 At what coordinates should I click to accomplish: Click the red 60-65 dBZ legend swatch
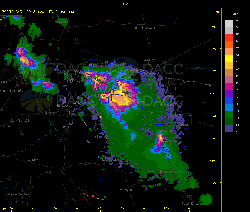click(229, 38)
